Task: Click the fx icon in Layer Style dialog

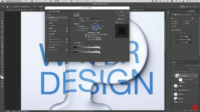Action: [48, 59]
